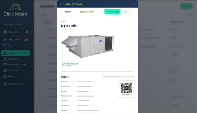Select the Locations pin icon

5,59
